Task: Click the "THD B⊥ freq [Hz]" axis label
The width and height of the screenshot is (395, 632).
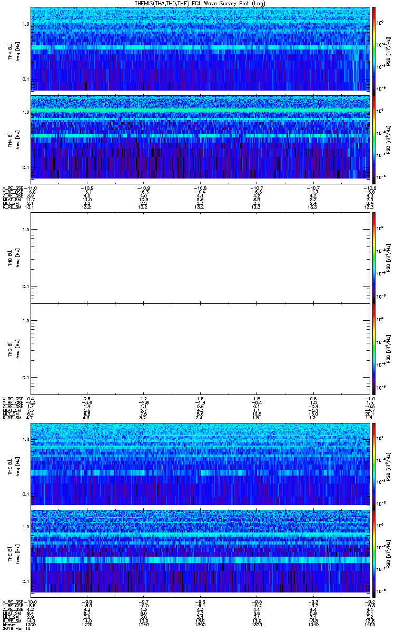Action: click(x=14, y=258)
